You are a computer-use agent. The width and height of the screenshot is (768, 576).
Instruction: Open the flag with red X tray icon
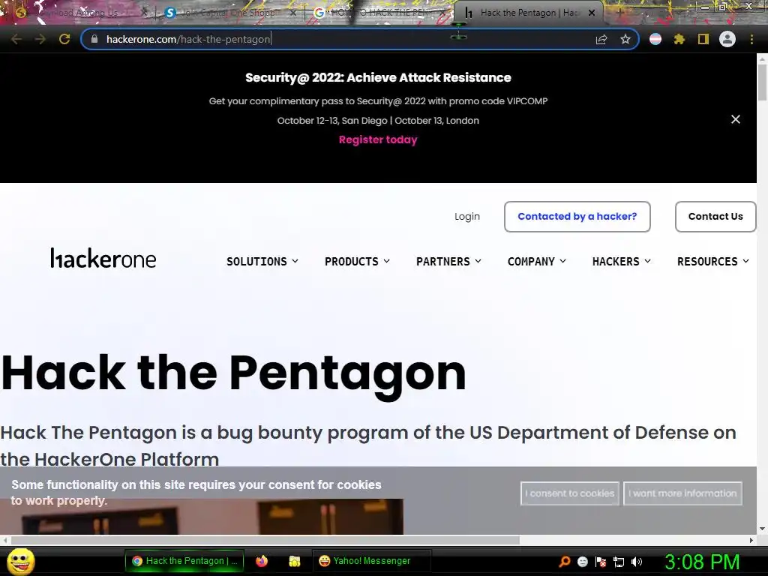coord(601,561)
